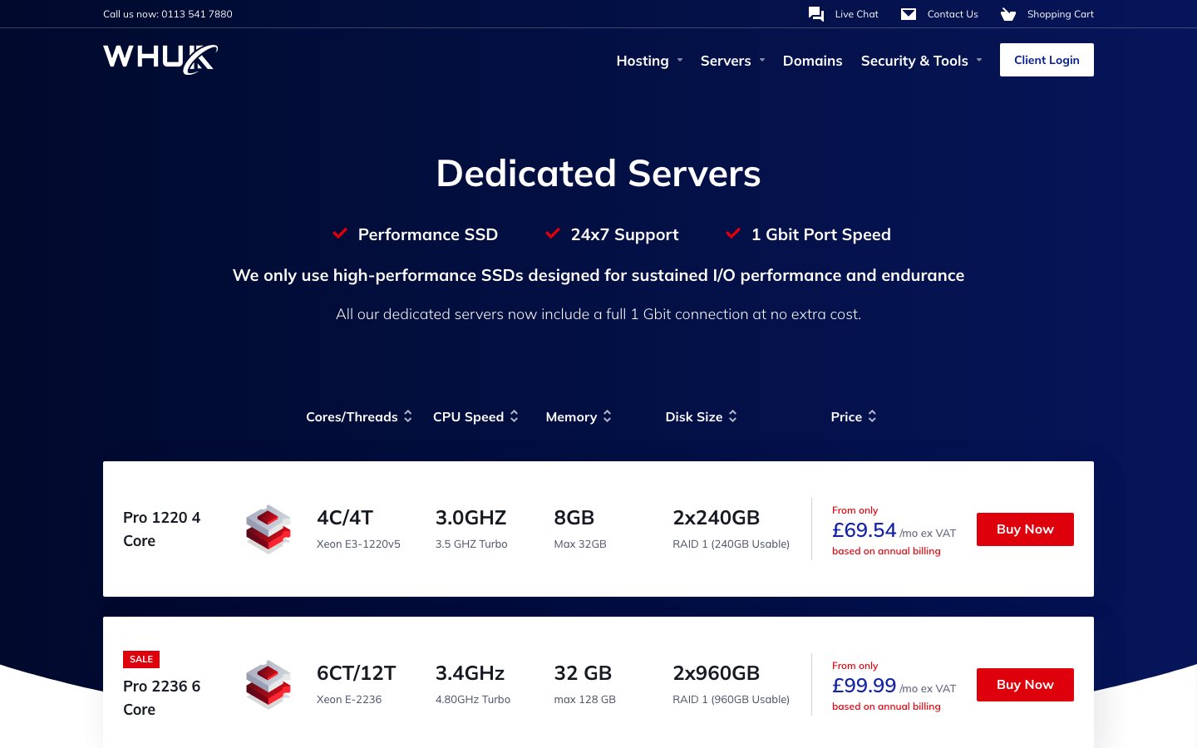
Task: Click the 2x240GB disk value
Action: click(716, 518)
